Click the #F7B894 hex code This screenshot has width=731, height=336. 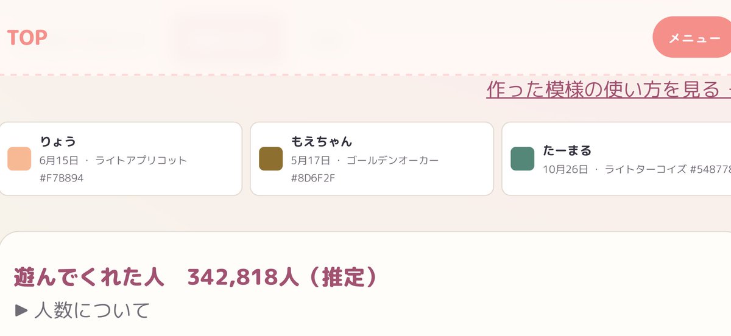click(62, 178)
